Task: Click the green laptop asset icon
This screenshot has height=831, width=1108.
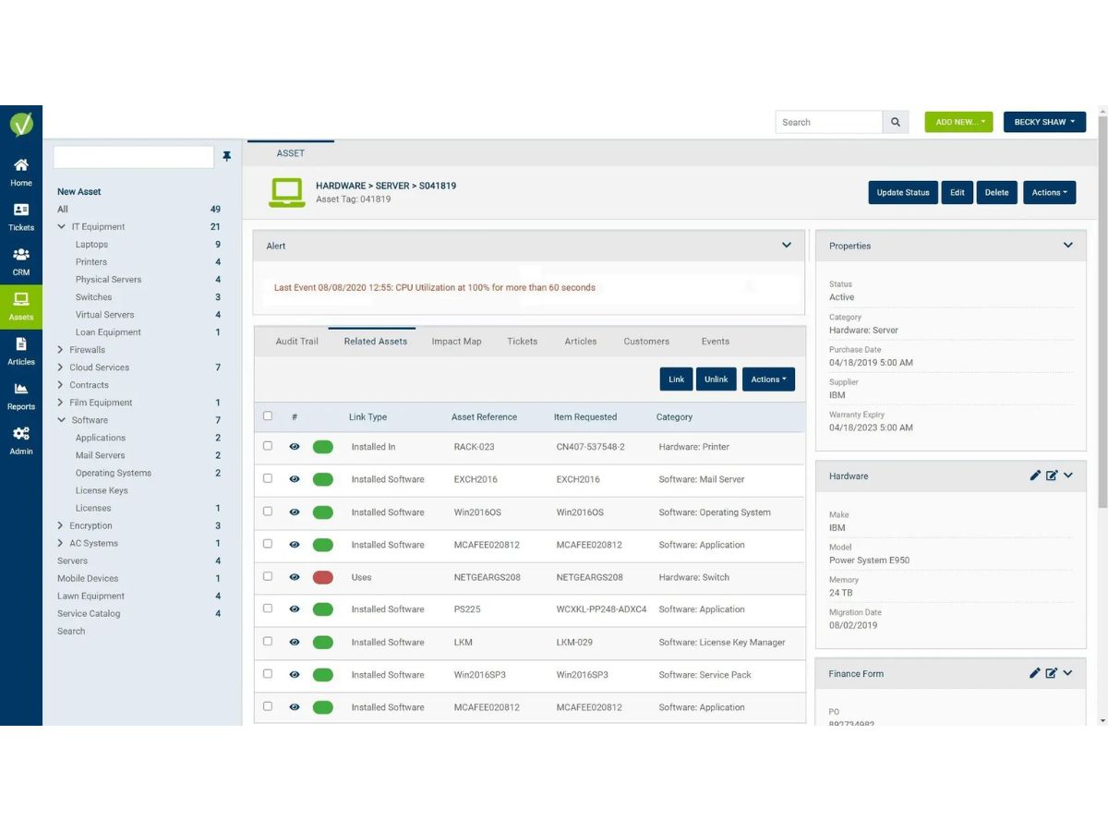Action: point(286,192)
